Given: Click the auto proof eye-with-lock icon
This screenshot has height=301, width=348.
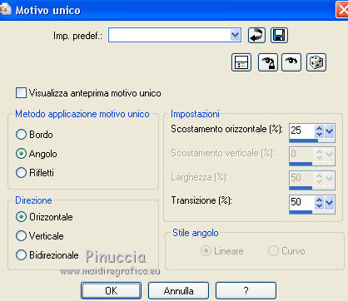Looking at the screenshot, I should coord(268,62).
